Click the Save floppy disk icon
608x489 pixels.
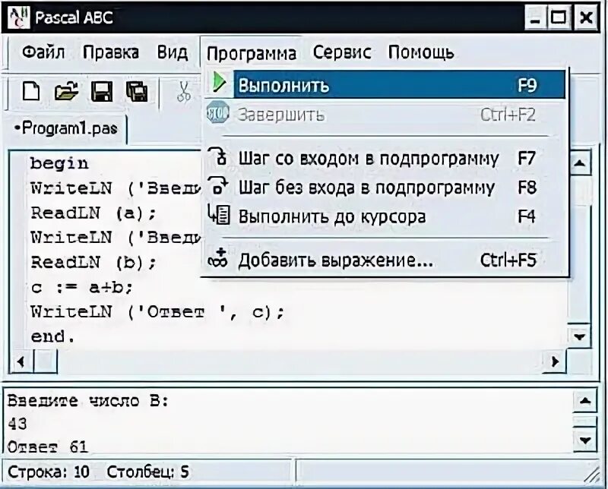click(x=102, y=92)
